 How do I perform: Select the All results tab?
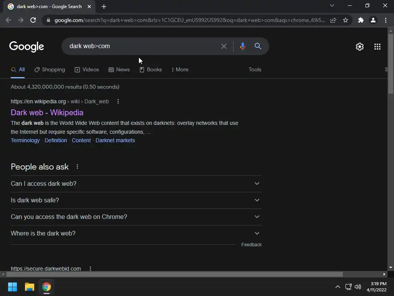18,70
